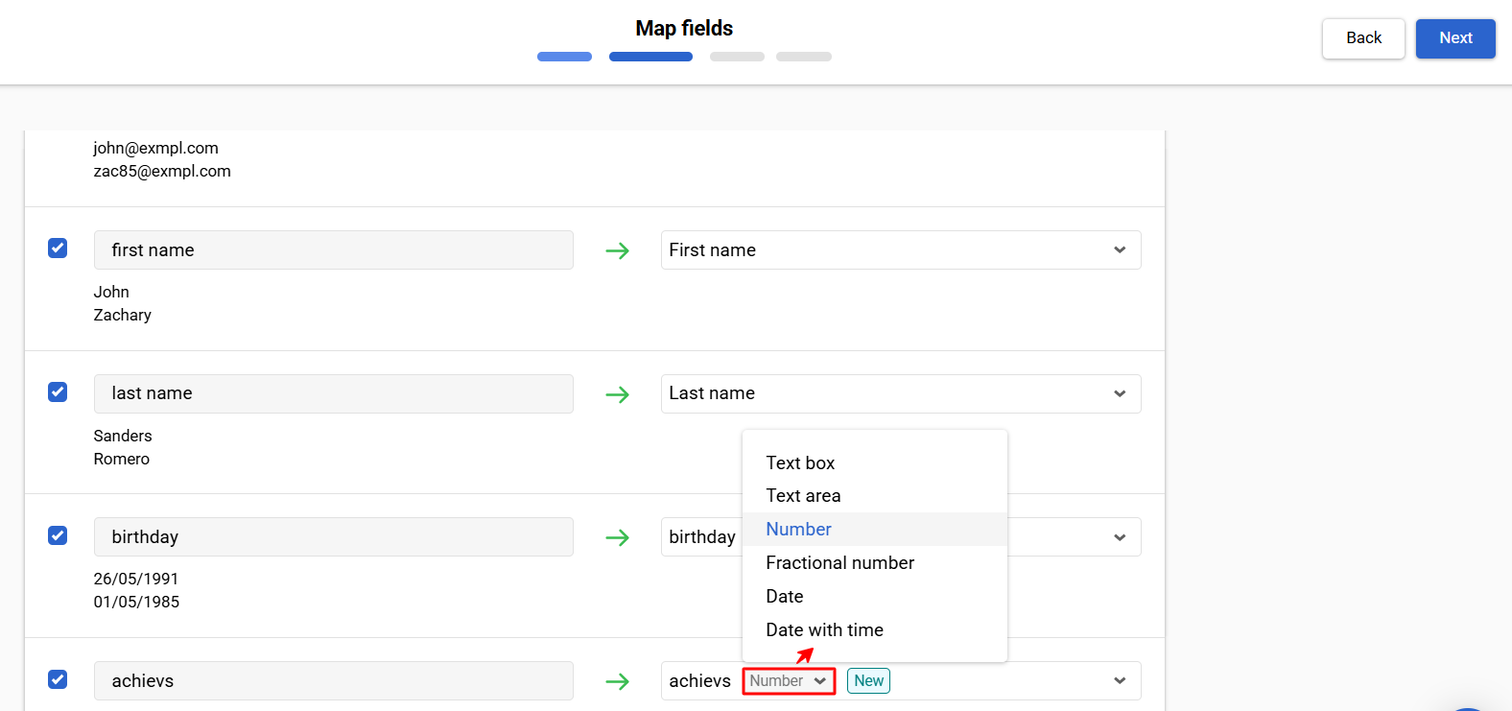Uncheck the first name row checkbox
The image size is (1512, 711).
tap(58, 249)
